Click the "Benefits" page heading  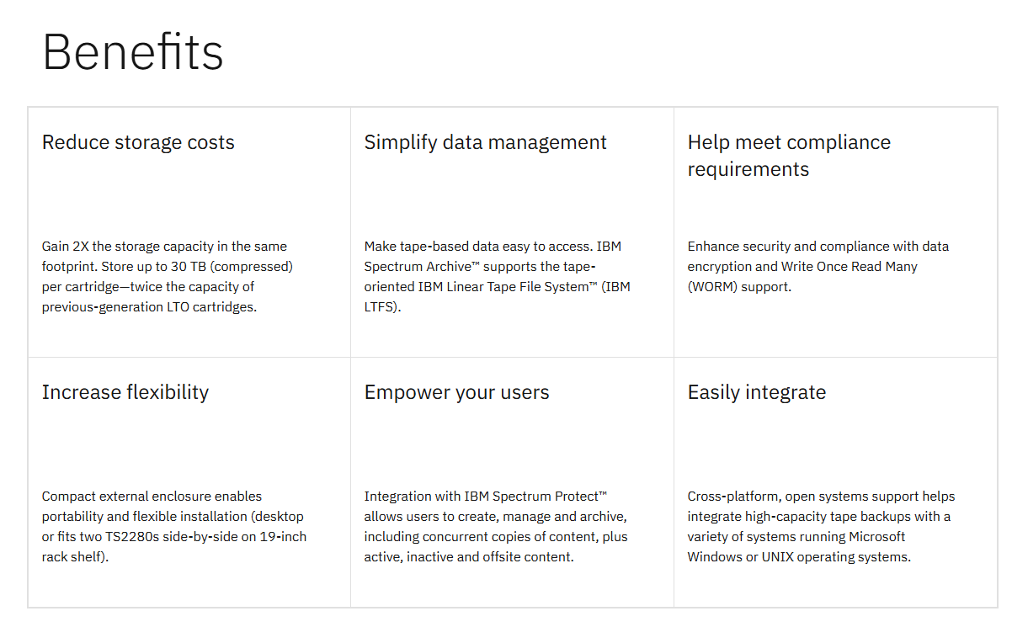(133, 51)
